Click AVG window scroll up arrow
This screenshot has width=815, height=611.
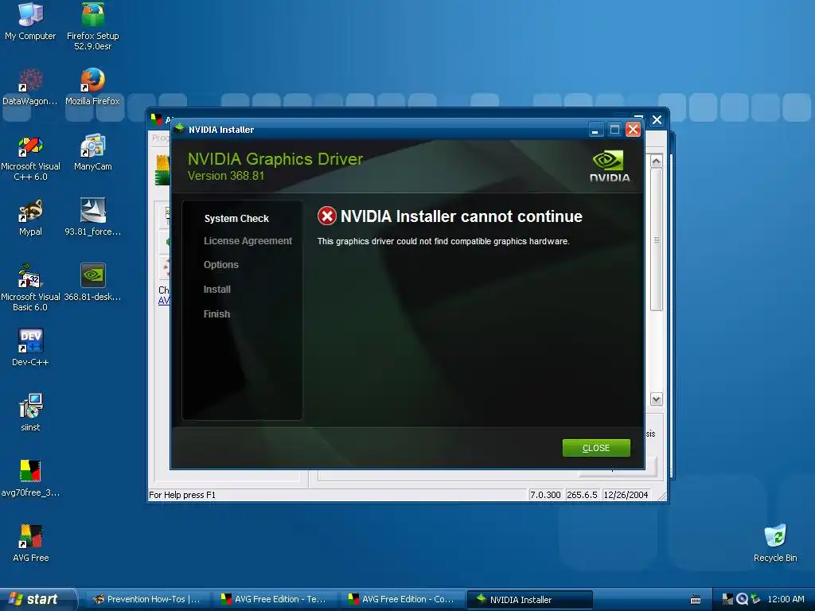point(657,161)
